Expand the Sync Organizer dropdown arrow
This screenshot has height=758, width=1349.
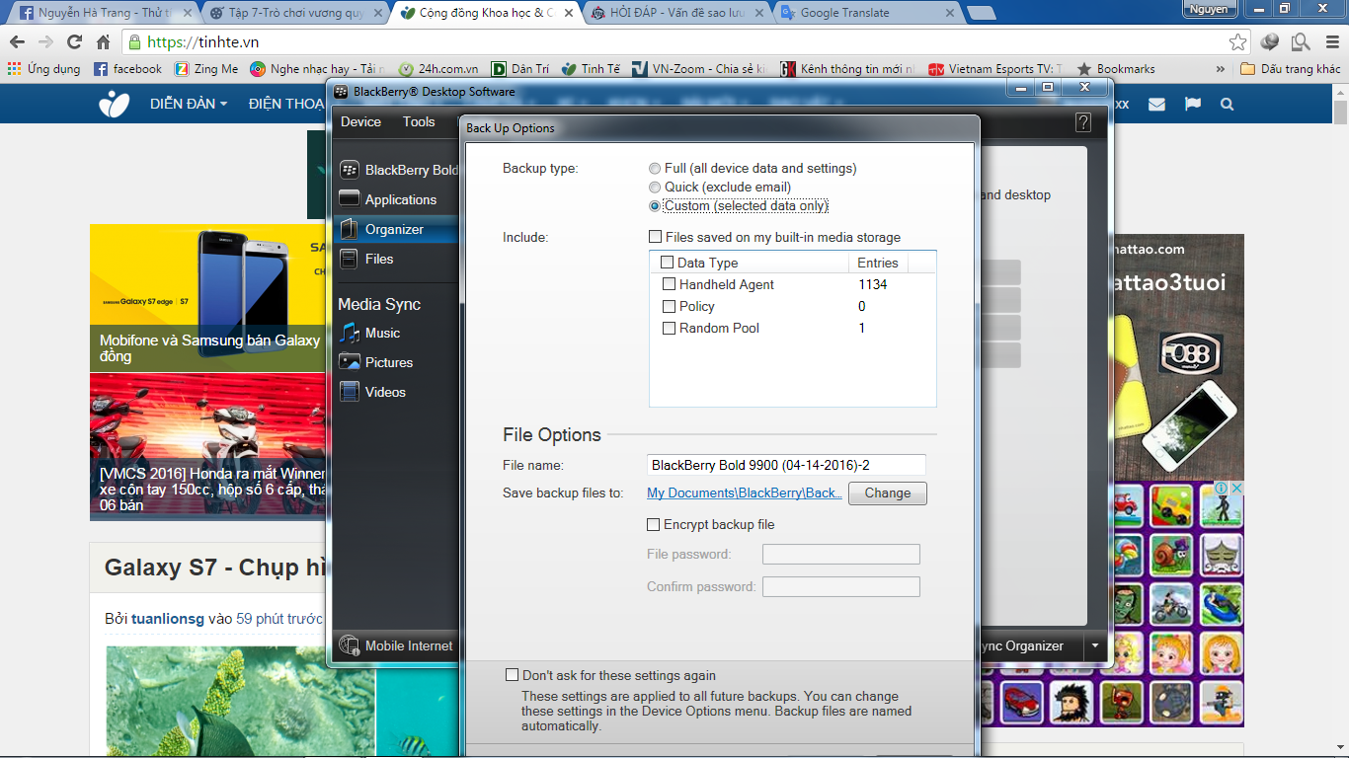coord(1094,646)
